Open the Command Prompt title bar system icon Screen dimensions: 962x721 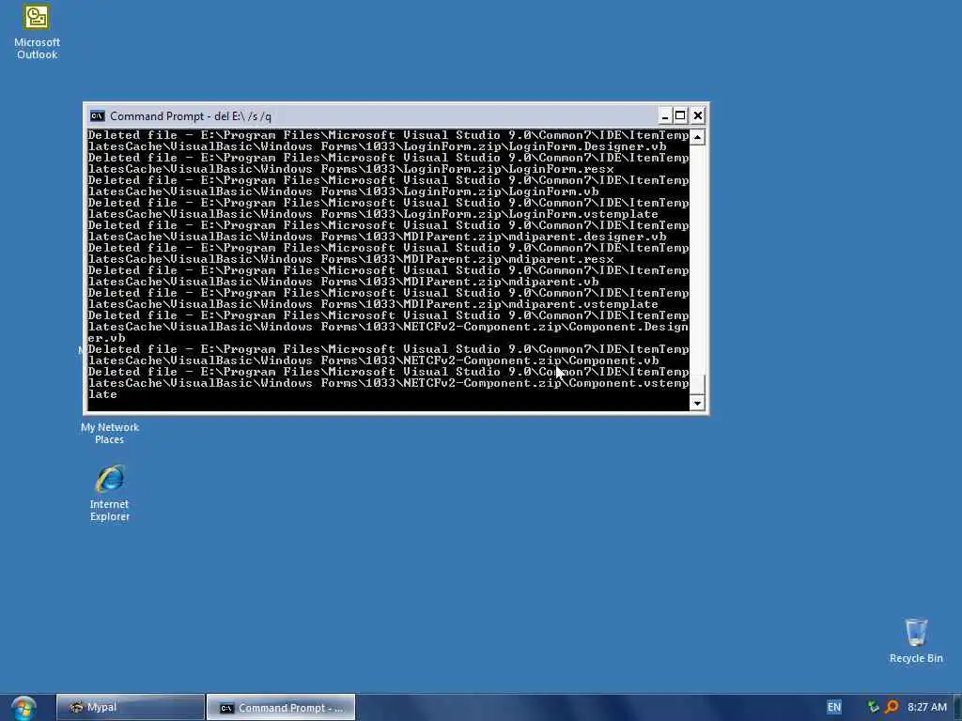click(x=97, y=115)
